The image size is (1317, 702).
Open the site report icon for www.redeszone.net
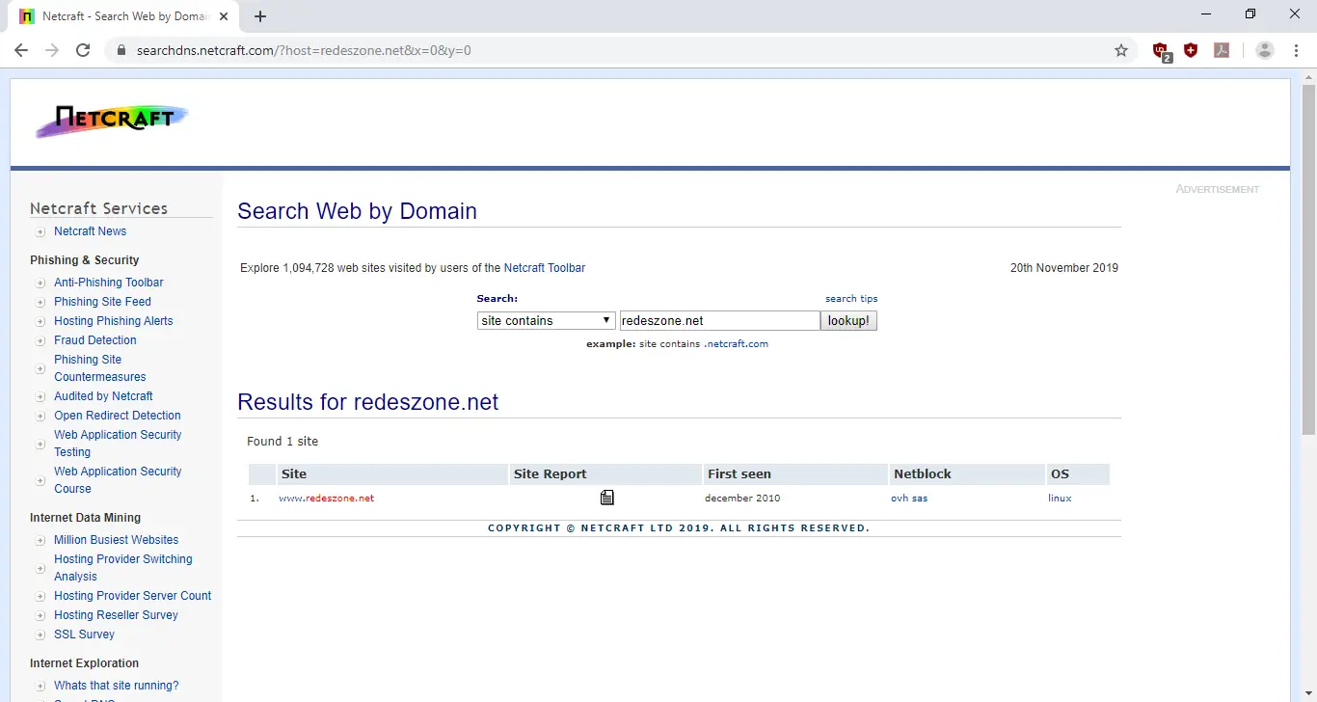[x=606, y=498]
